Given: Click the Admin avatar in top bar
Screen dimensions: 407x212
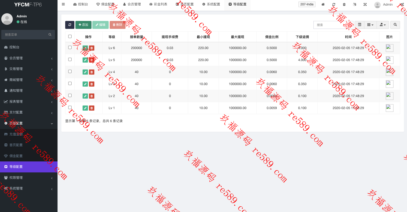Looking at the screenshot, I should point(377,5).
